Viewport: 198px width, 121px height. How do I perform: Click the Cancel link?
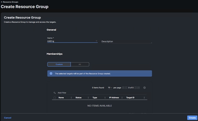[8, 118]
